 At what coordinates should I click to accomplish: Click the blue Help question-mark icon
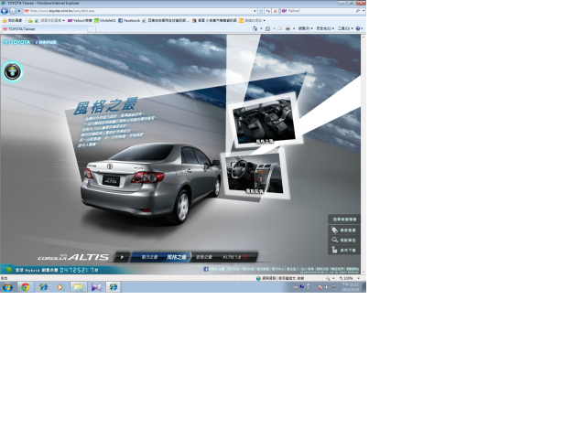point(358,28)
